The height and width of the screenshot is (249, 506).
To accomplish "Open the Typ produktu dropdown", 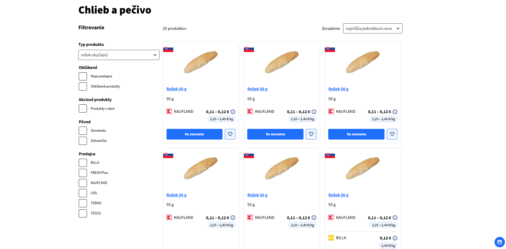I will pos(119,55).
